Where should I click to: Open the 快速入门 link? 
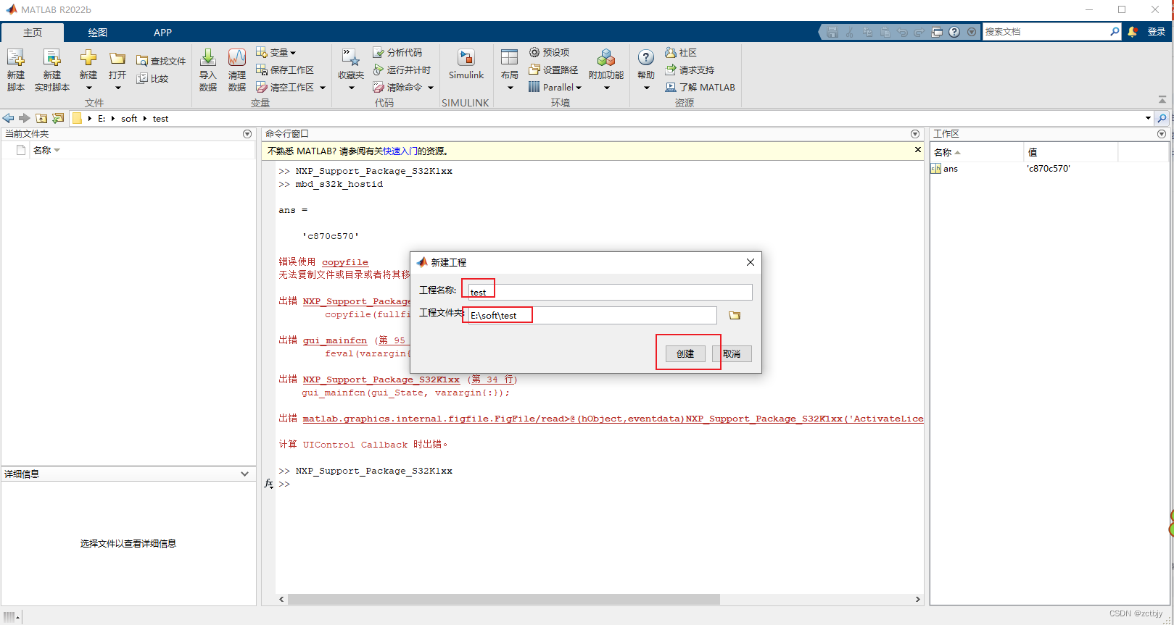[397, 151]
